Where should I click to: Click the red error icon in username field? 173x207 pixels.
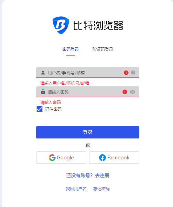(x=126, y=73)
